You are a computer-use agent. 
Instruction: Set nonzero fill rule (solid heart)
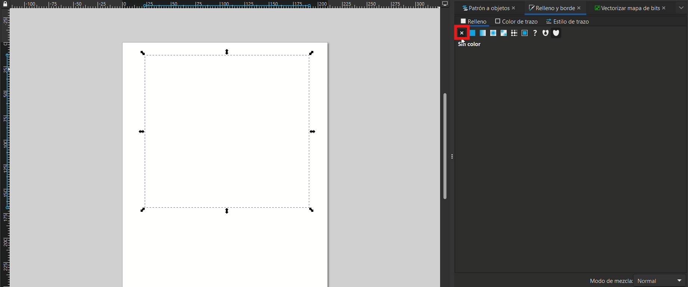pos(556,33)
